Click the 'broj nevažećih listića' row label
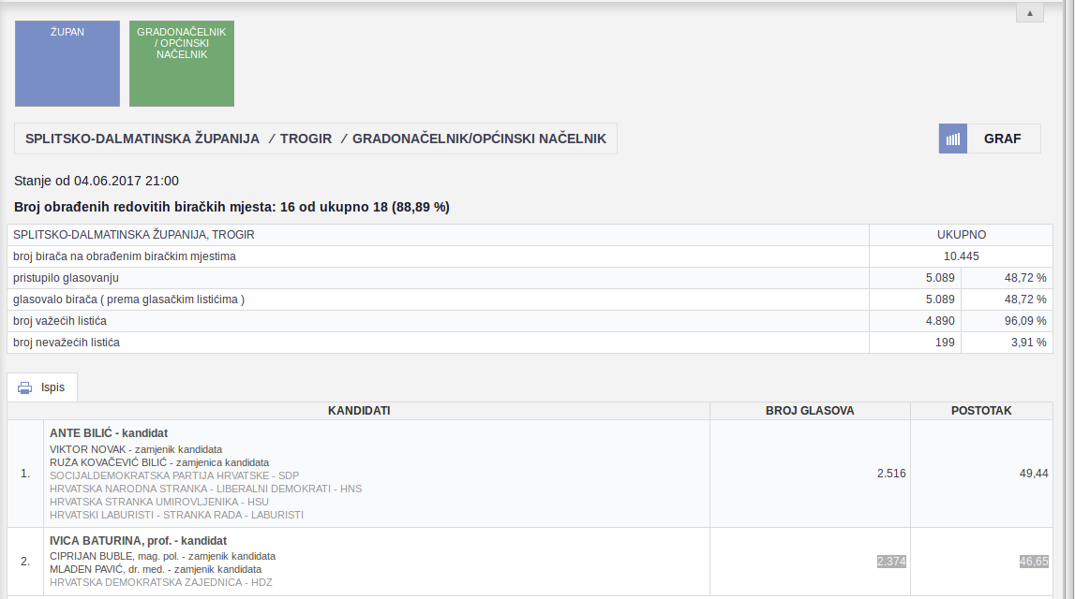This screenshot has height=599, width=1075. [x=67, y=343]
